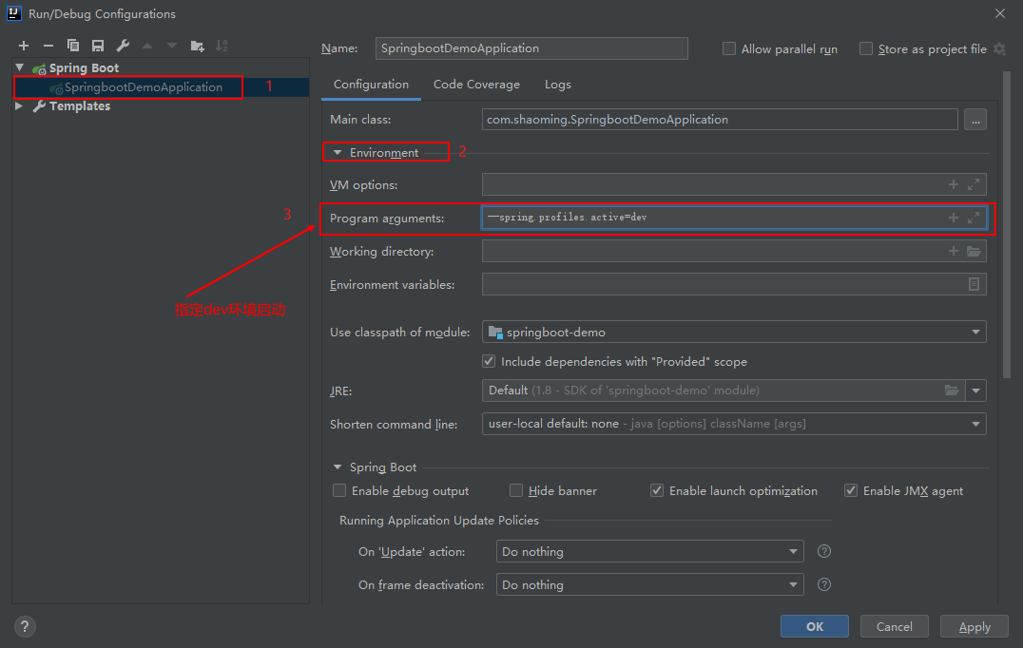Check Enable debug output option
This screenshot has height=648, width=1023.
click(x=339, y=491)
